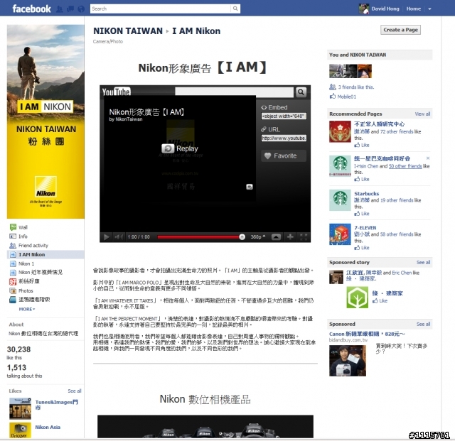Viewport: 455px width, 441px height.
Task: Click the green house logo thumbnail
Action: (357, 297)
